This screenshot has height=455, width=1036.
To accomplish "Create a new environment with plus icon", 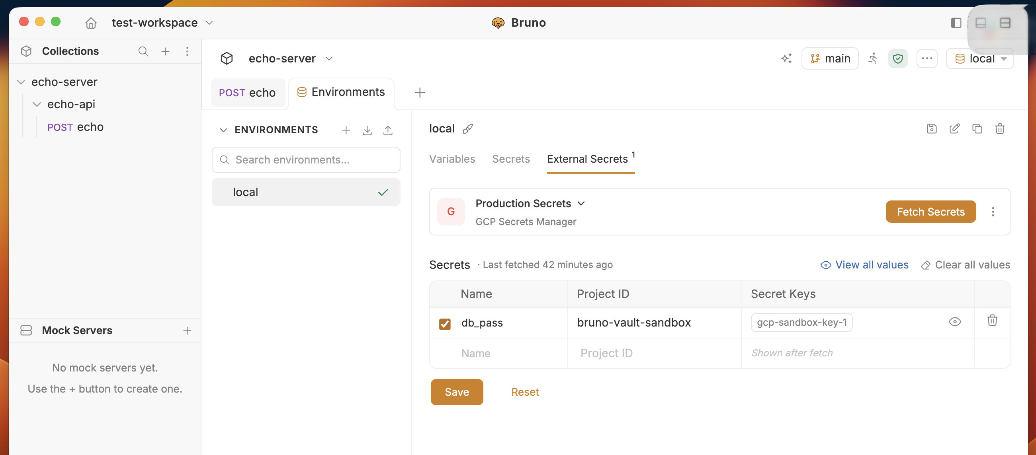I will [x=346, y=130].
